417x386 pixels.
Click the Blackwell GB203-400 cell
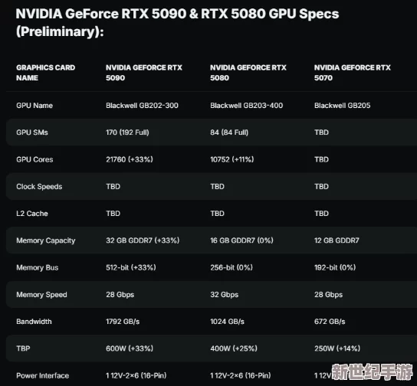pyautogui.click(x=247, y=106)
